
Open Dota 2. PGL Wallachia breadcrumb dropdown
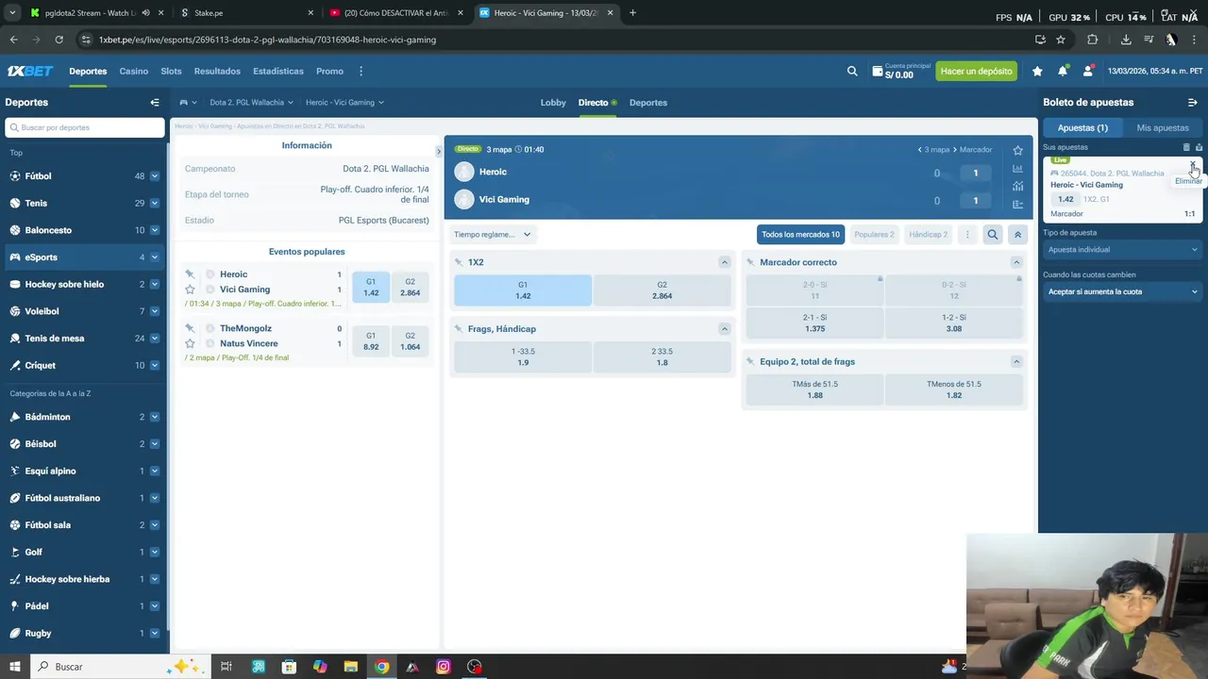click(x=251, y=102)
